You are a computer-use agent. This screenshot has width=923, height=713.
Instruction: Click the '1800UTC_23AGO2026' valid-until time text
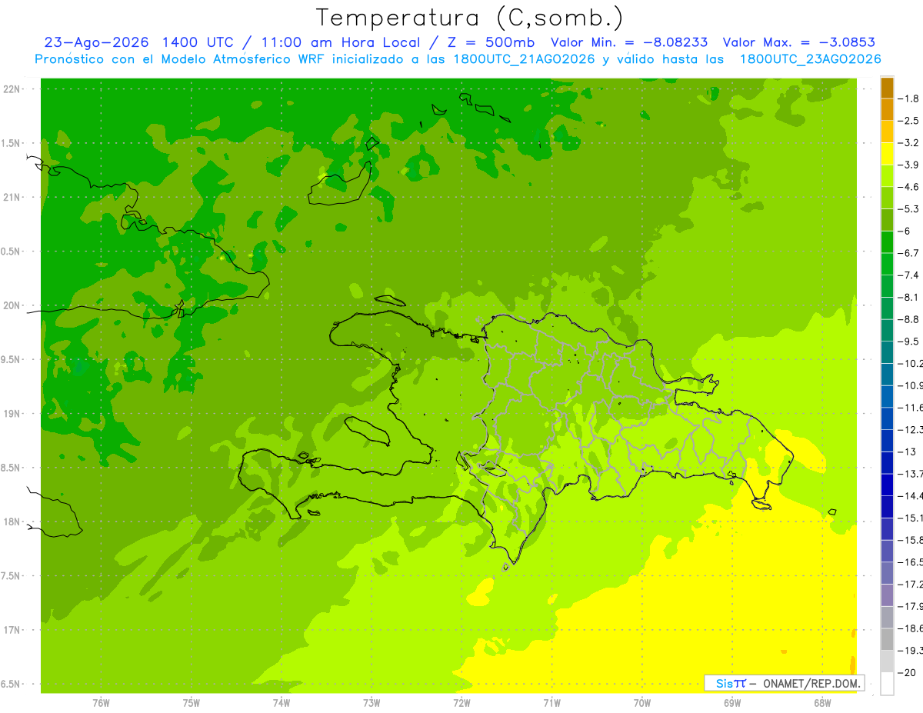point(810,59)
